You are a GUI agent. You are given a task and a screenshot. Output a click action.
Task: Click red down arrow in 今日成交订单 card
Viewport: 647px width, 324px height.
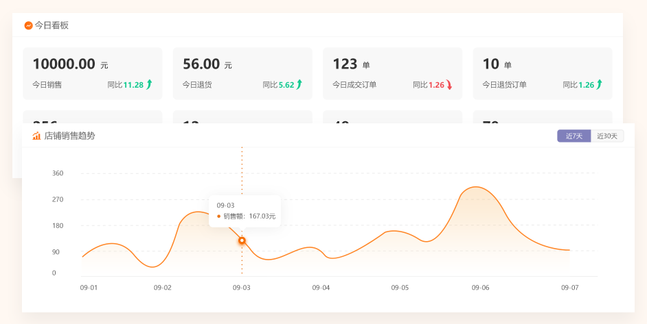coord(449,85)
